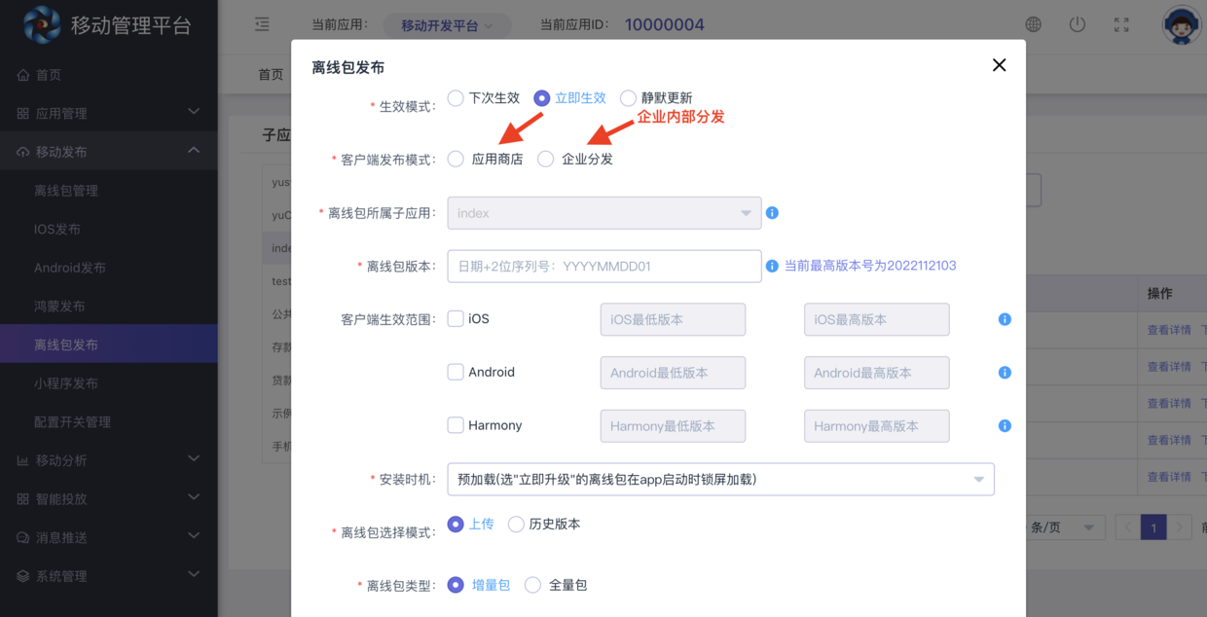The width and height of the screenshot is (1207, 617).
Task: Select 上传 package selection mode
Action: pyautogui.click(x=455, y=524)
